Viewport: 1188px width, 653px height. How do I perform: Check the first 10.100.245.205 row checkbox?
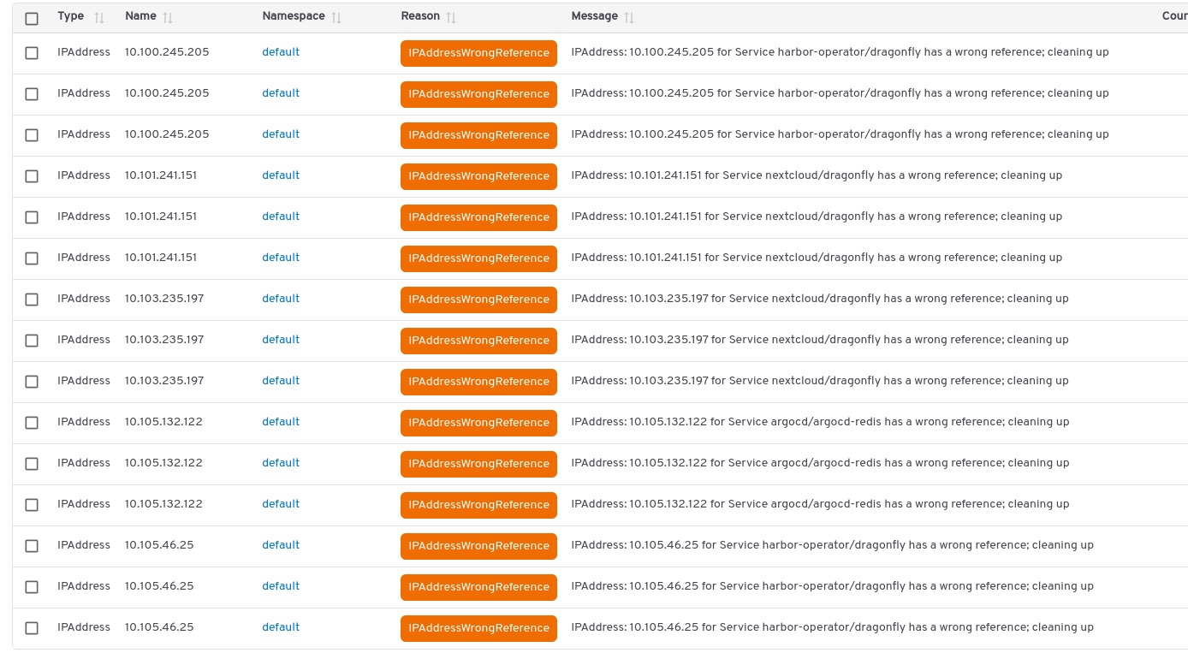click(32, 53)
